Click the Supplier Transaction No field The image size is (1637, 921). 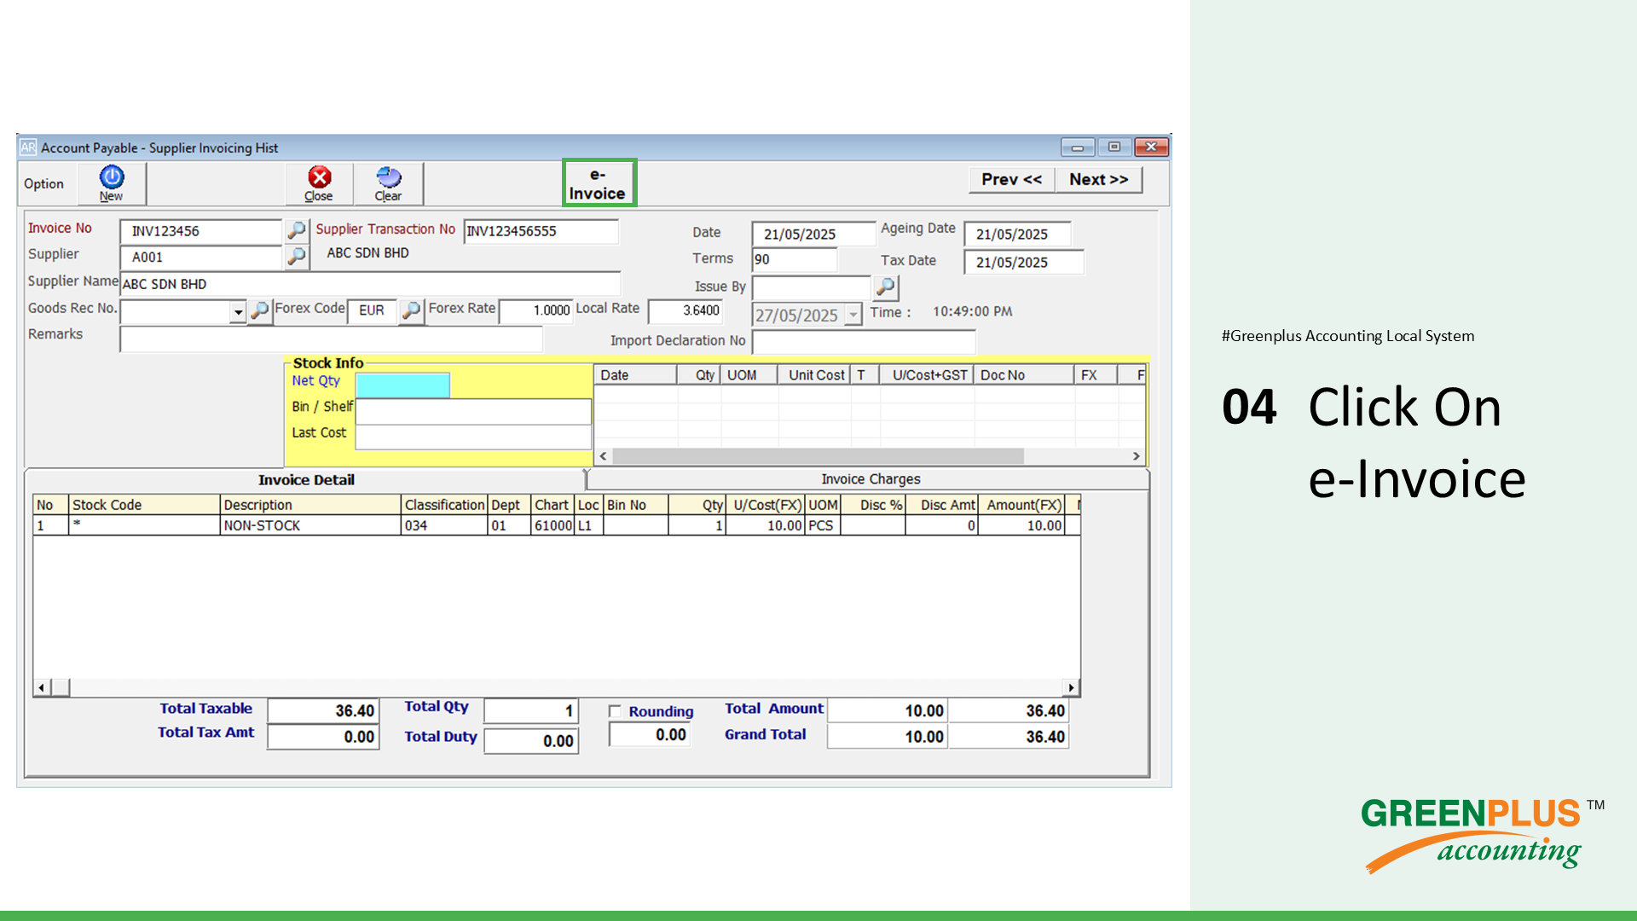tap(541, 231)
